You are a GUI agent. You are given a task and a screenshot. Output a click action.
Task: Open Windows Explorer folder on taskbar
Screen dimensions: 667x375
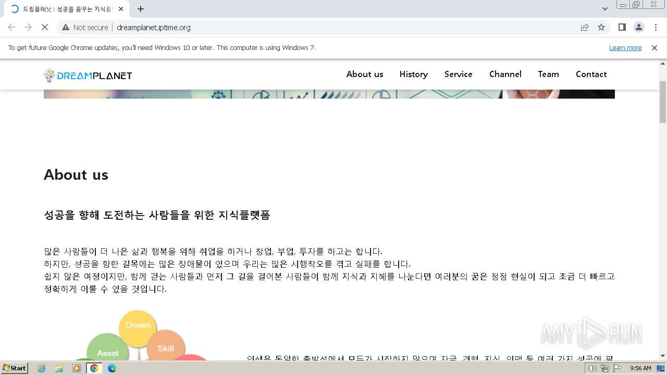click(59, 368)
